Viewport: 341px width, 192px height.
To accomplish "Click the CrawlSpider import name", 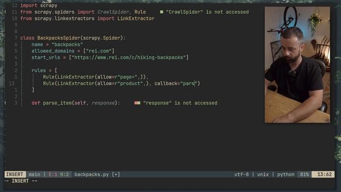I will (x=113, y=12).
